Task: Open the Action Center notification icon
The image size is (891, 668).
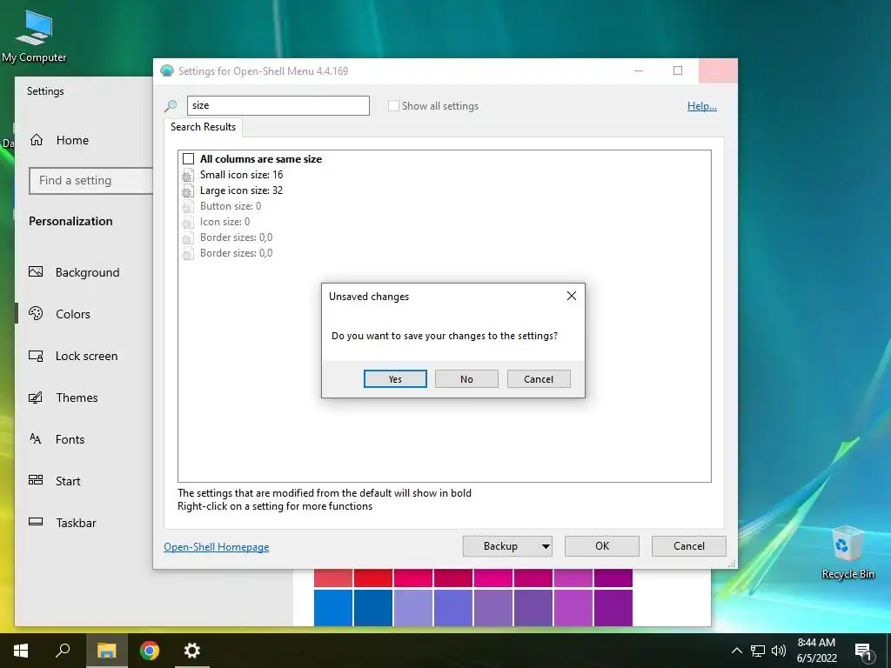Action: tap(863, 652)
